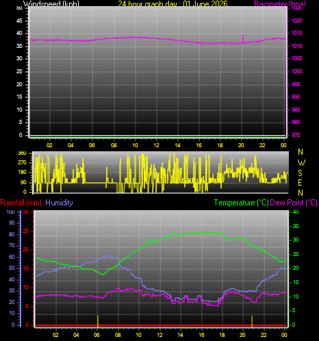The image size is (319, 341).
Task: Click the barometer spike near hour 20
Action: click(243, 39)
